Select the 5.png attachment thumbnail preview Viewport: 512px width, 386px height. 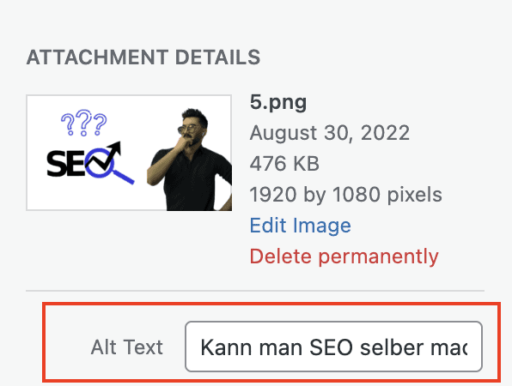click(129, 153)
